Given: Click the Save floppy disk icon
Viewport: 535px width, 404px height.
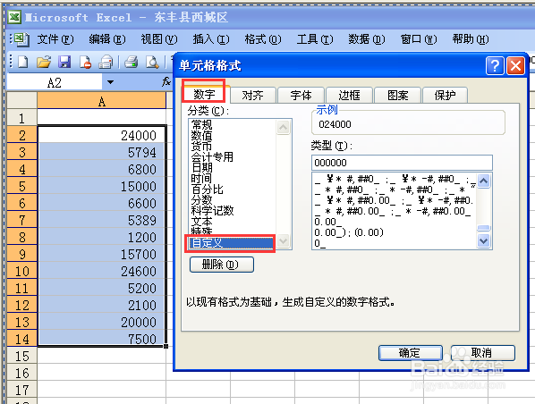Looking at the screenshot, I should click(x=64, y=62).
